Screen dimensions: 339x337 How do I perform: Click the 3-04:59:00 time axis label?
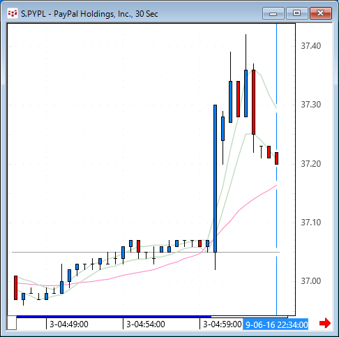(x=223, y=324)
